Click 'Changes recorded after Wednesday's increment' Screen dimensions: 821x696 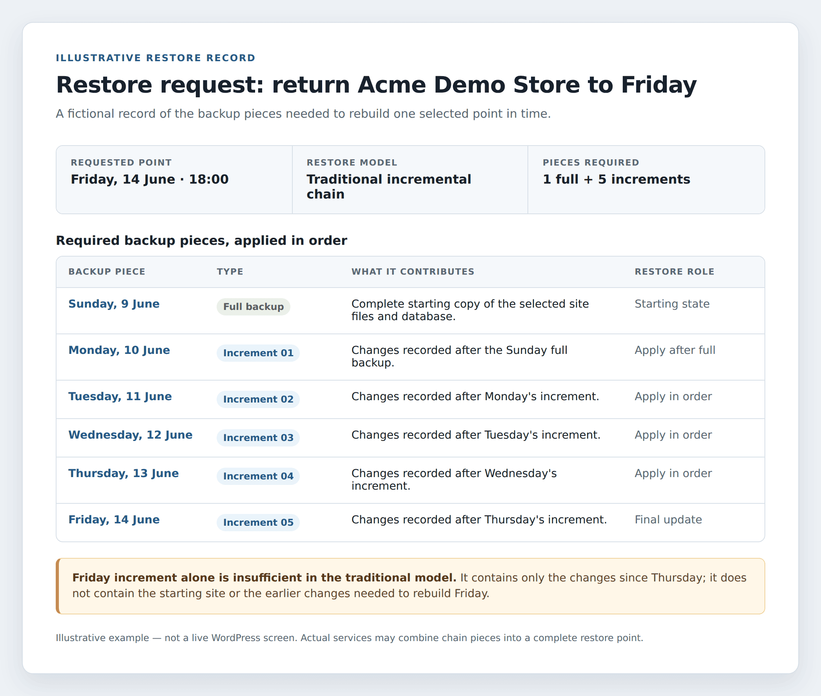(x=454, y=479)
